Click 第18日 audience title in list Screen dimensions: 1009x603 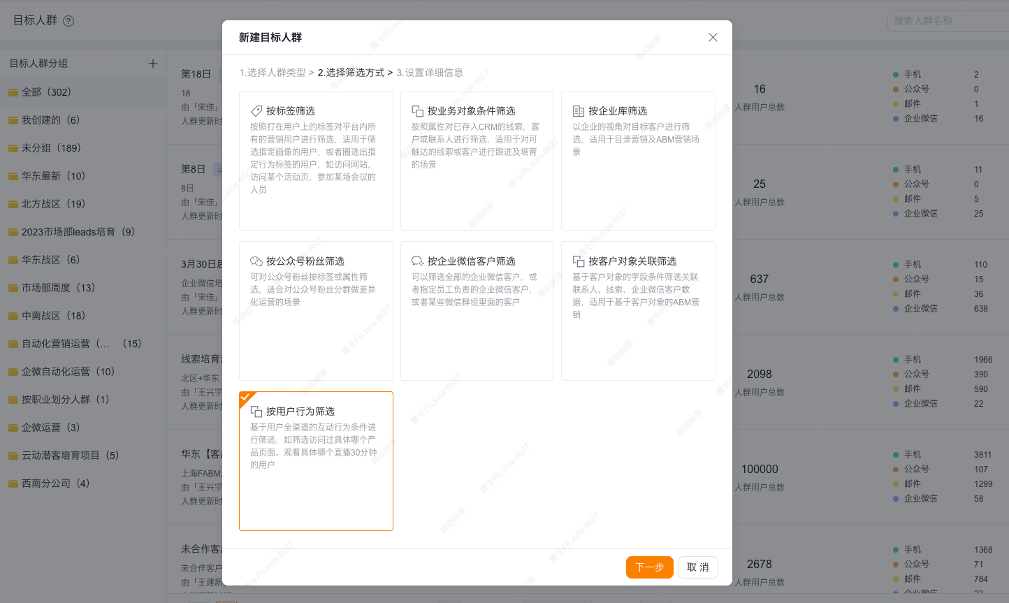tap(196, 74)
